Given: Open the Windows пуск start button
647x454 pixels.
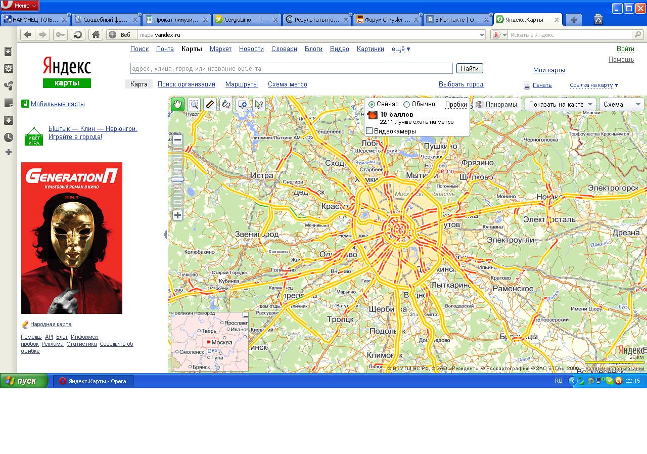Looking at the screenshot, I should (24, 381).
